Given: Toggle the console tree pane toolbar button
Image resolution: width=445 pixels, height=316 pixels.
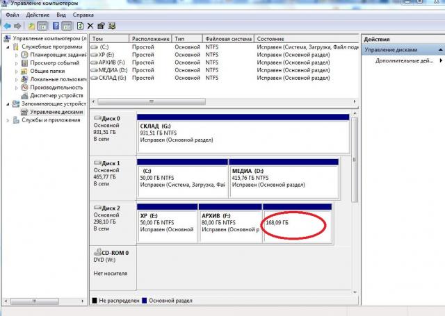Looking at the screenshot, I should point(42,26).
